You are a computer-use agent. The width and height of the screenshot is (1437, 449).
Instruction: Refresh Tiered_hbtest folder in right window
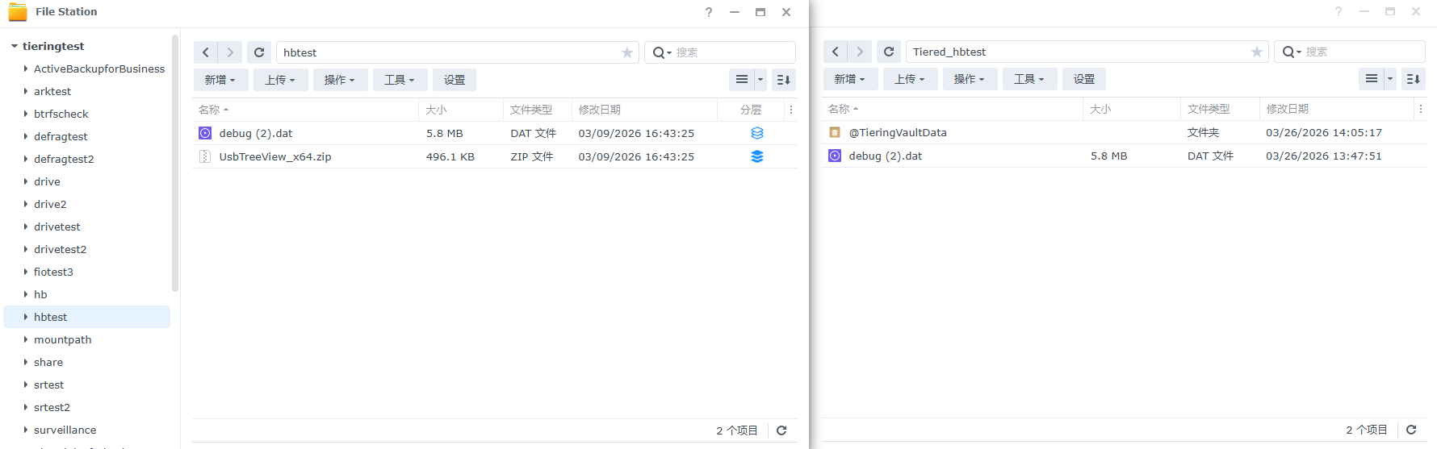[889, 52]
